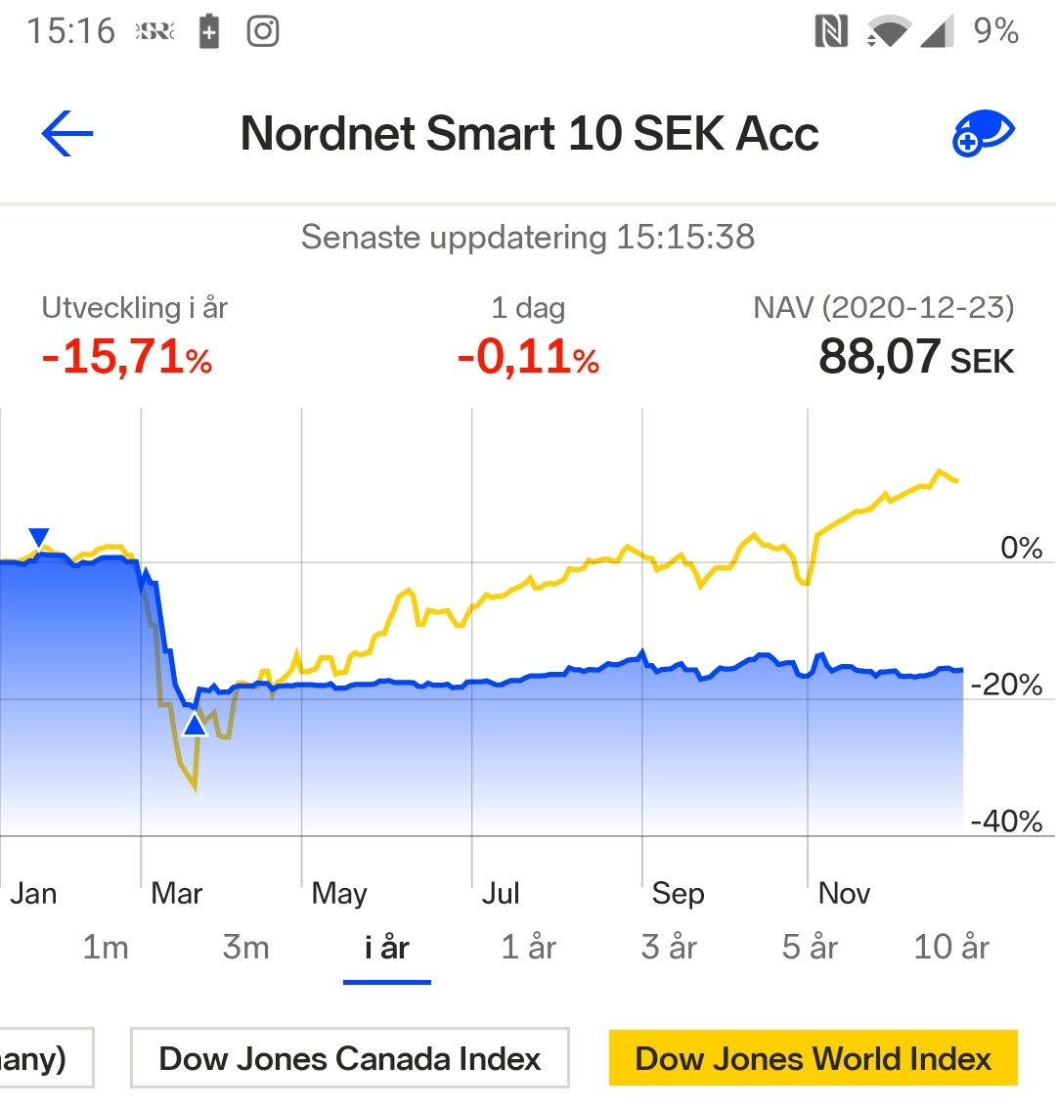Tap the Instagram status bar icon
The image size is (1056, 1110).
click(262, 31)
